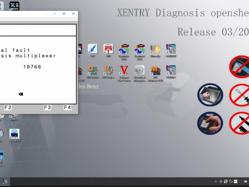Screen dimensions: 249x187
Task: Open the ZenZefi UI shortcut
Action: click(14, 136)
